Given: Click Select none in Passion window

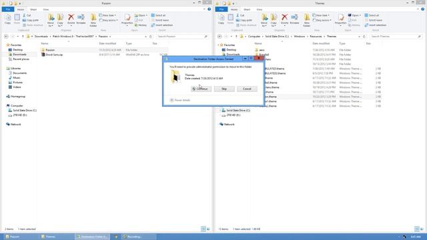Looking at the screenshot, I should (x=160, y=20).
